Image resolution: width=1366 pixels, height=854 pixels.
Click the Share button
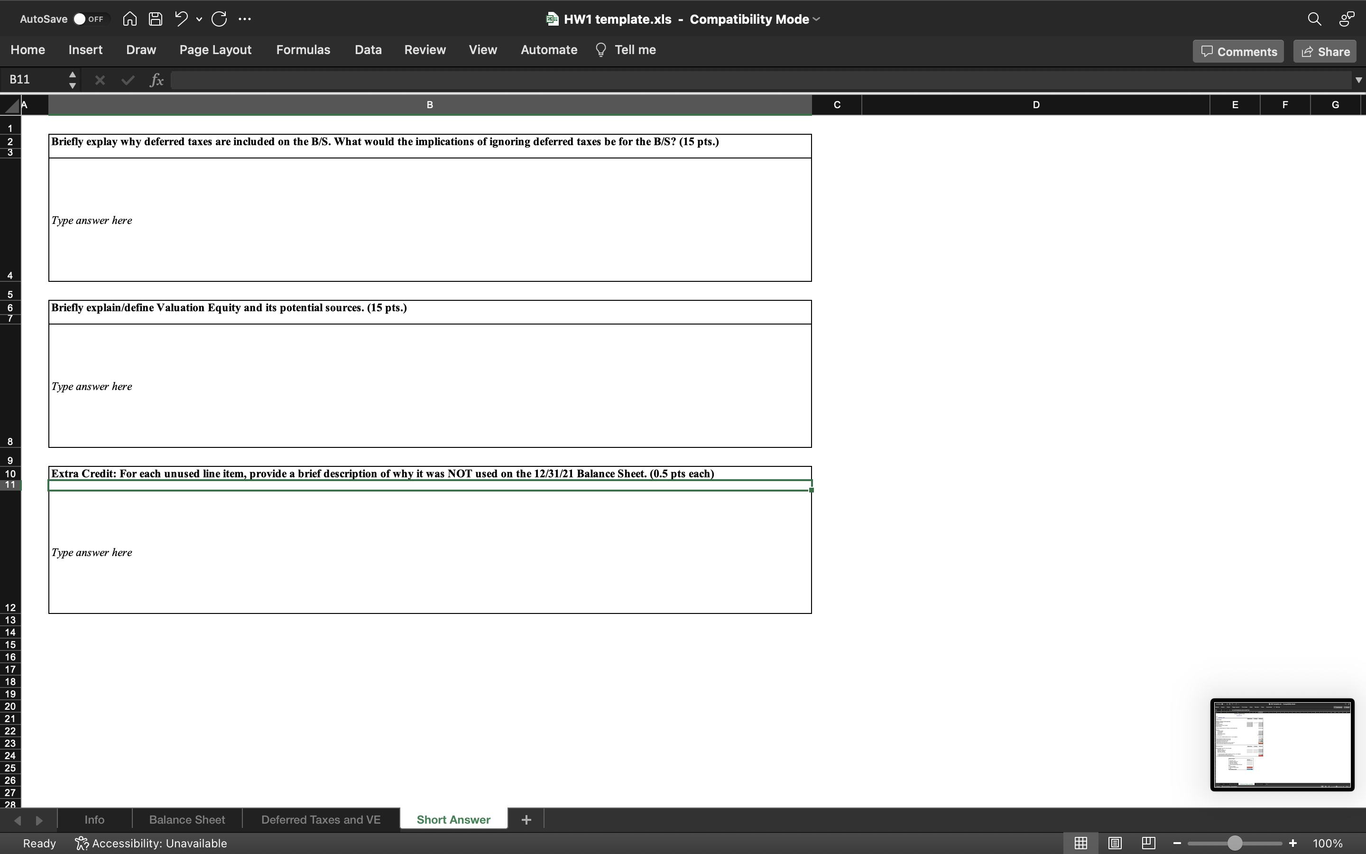point(1324,51)
